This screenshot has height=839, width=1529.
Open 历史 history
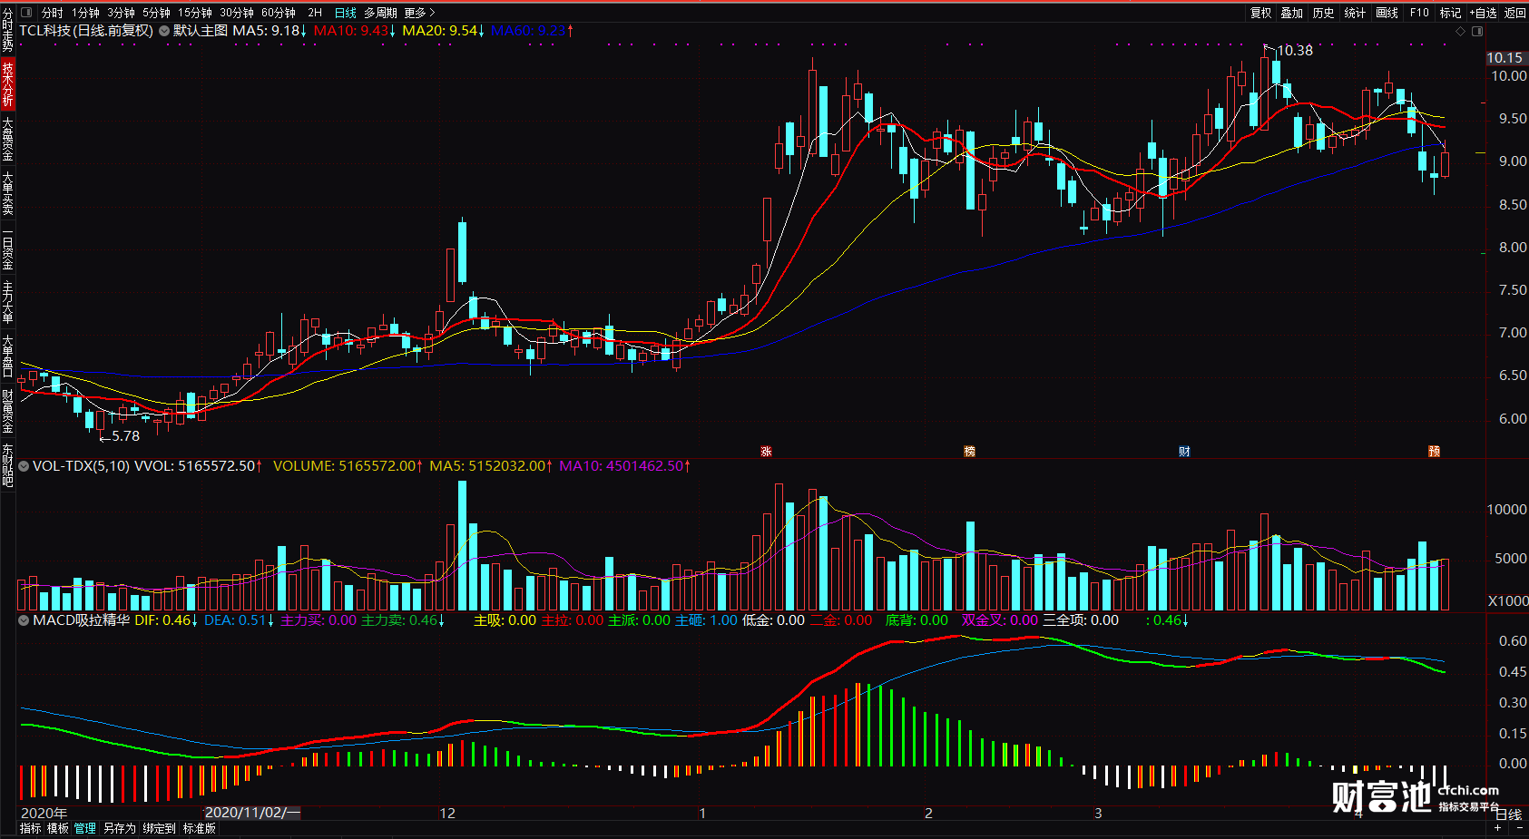1323,13
